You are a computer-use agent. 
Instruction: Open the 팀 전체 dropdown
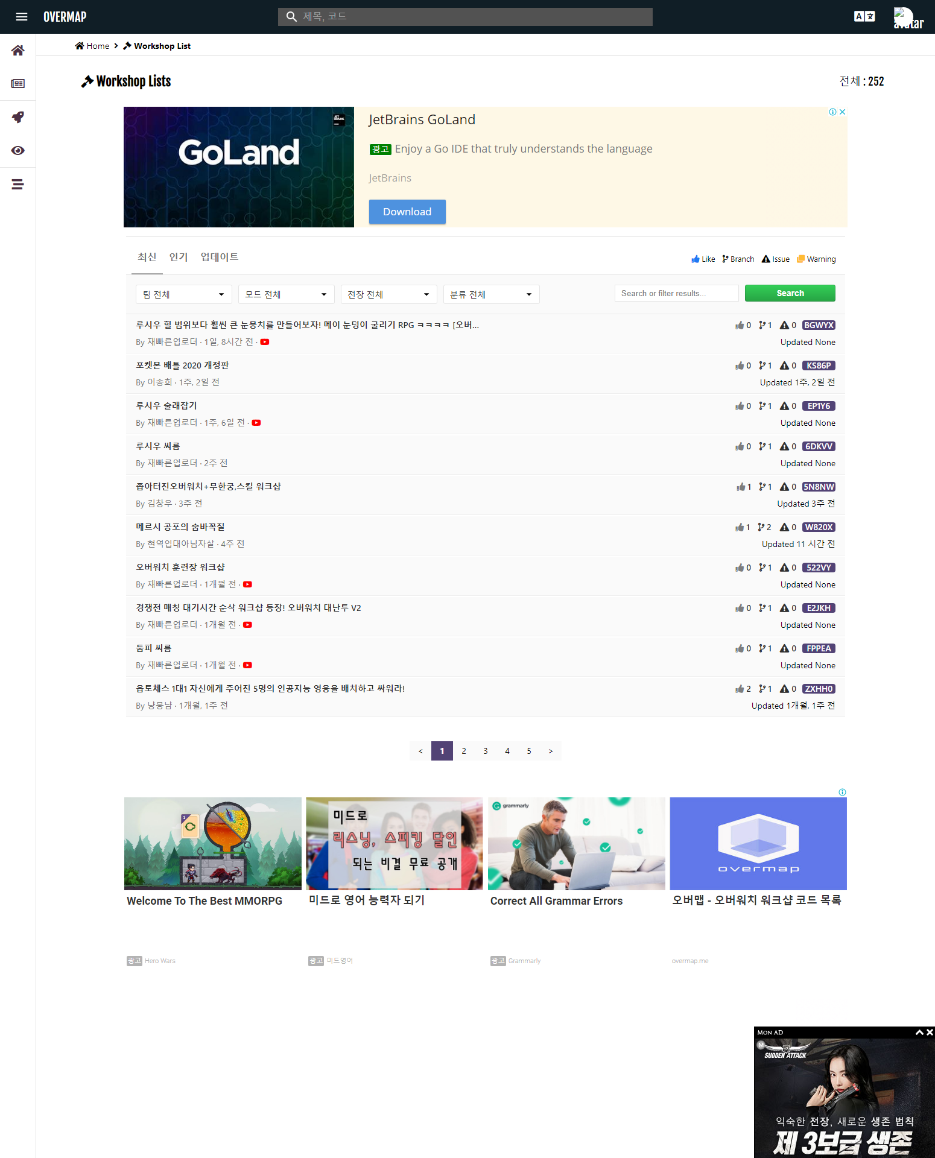coord(184,294)
